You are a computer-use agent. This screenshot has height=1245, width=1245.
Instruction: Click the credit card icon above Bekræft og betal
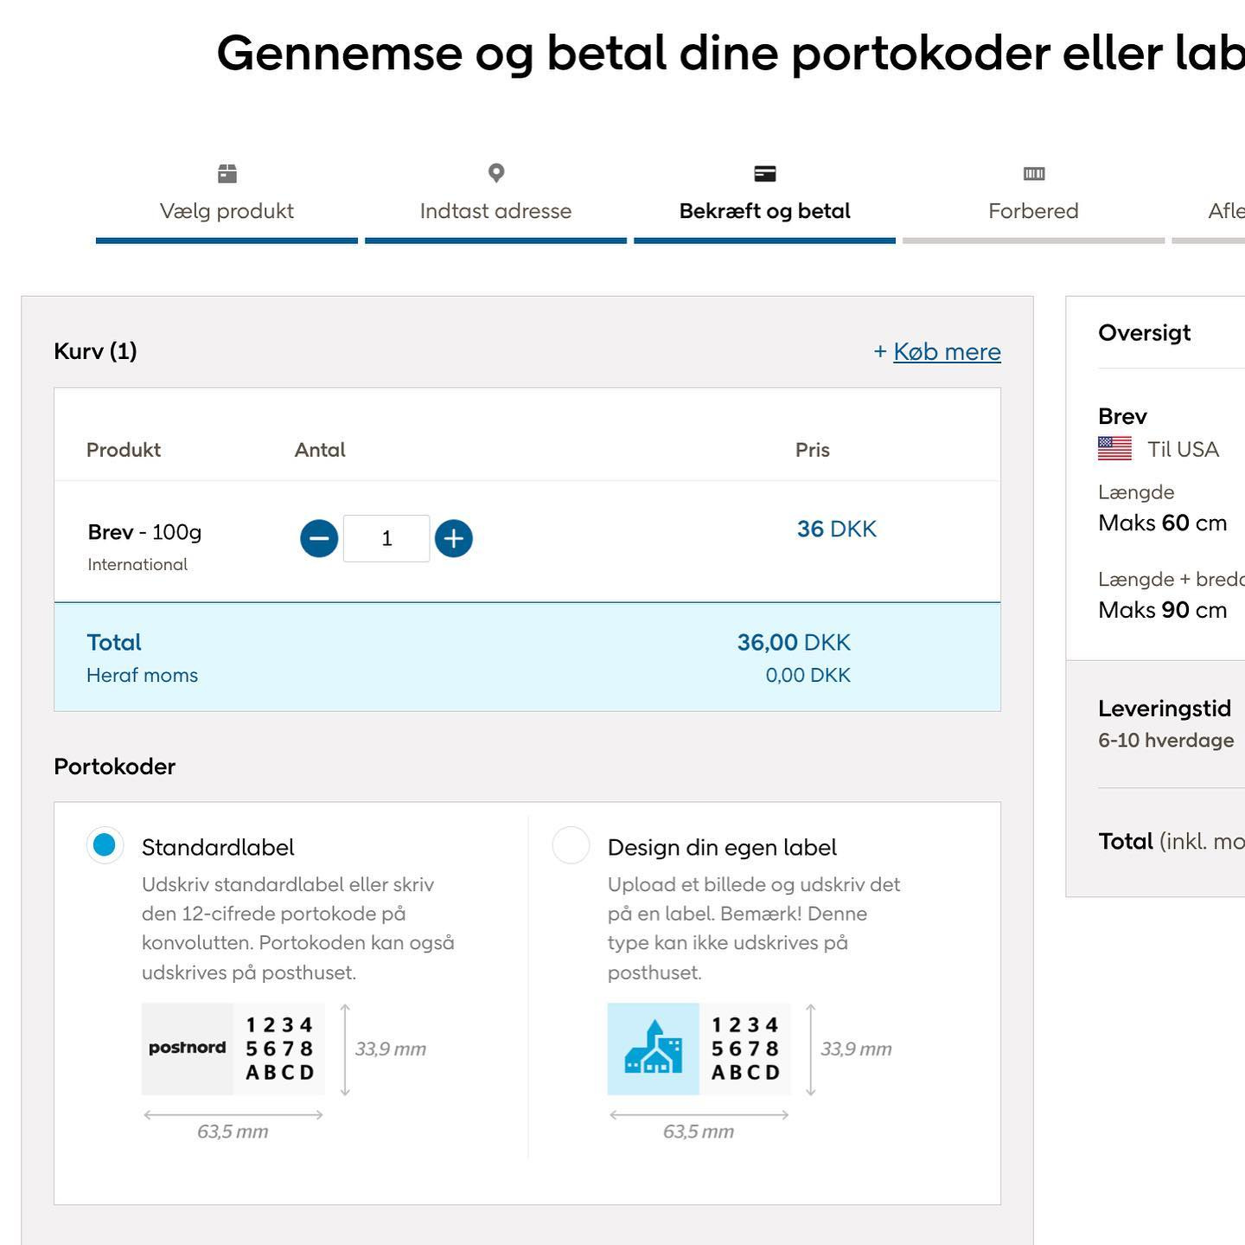click(764, 173)
